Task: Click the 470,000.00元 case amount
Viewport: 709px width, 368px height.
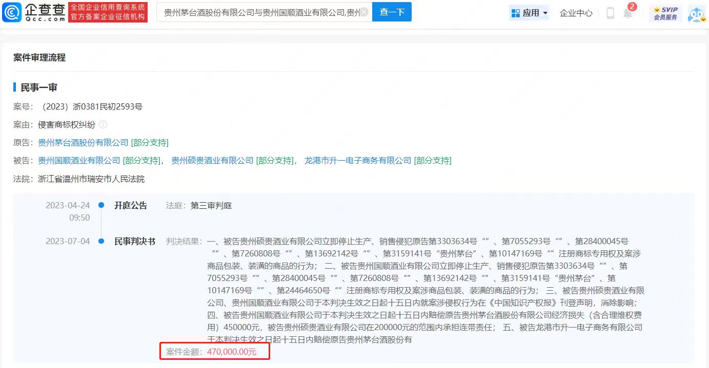Action: pos(232,352)
